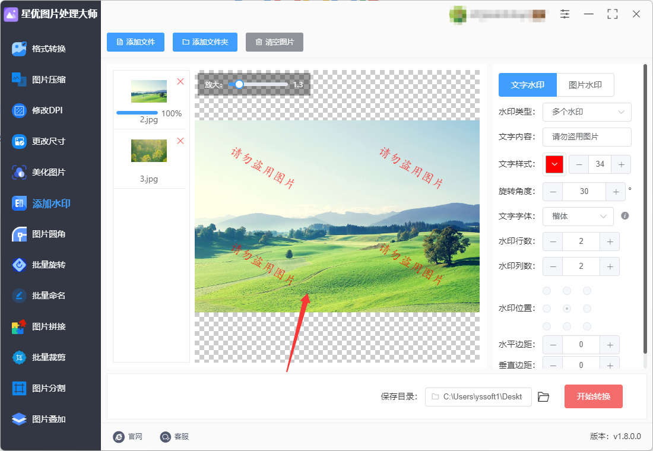
Task: Open the 美化图片 beautify tool
Action: (39, 172)
